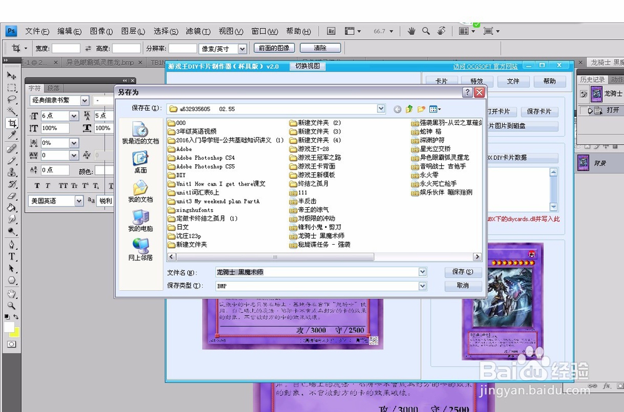This screenshot has height=412, width=624.
Task: Open Adobe Bridge via the Br icon
Action: click(330, 31)
